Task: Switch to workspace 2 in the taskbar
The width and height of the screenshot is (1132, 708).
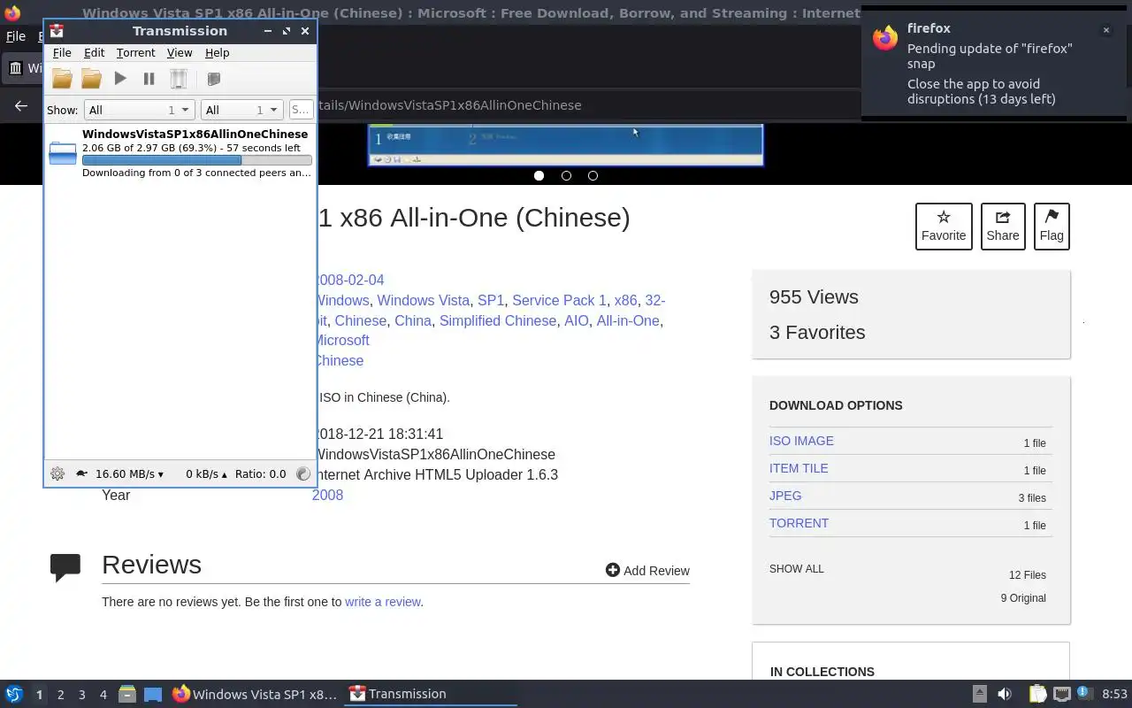Action: (60, 695)
